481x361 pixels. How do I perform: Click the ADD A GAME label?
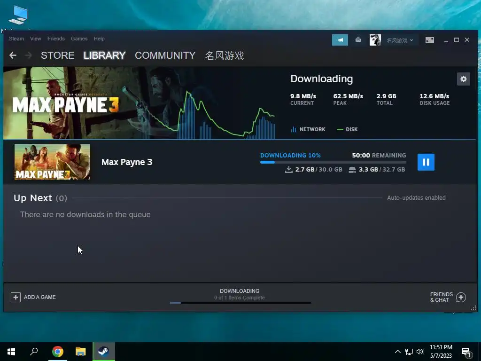(x=40, y=297)
